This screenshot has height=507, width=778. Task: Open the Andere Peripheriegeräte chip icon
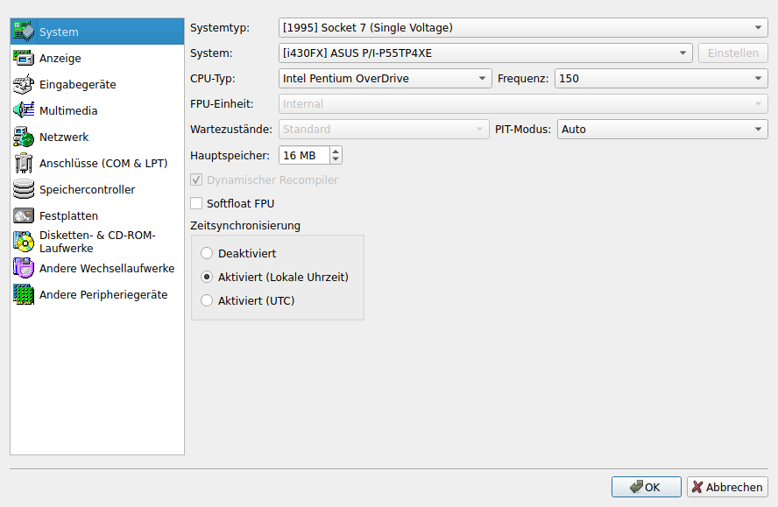click(24, 295)
